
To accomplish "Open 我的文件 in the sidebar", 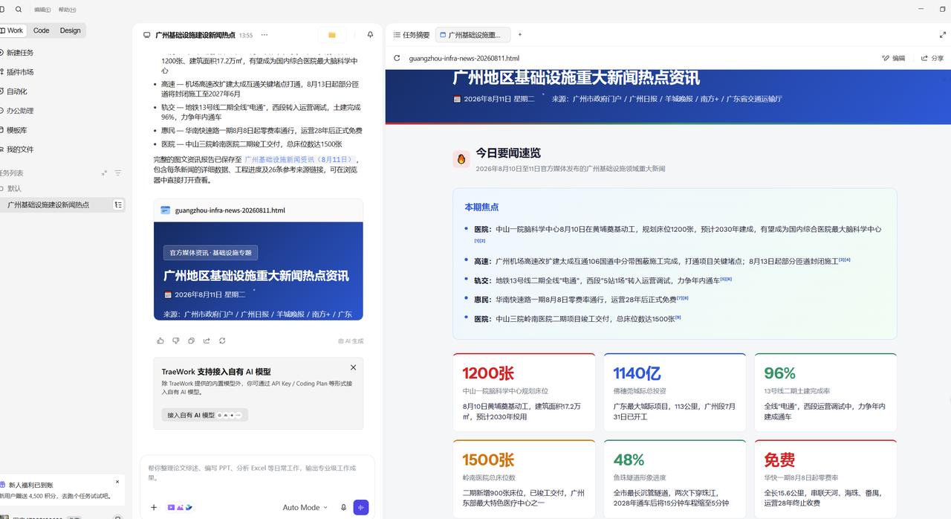I will (x=20, y=149).
